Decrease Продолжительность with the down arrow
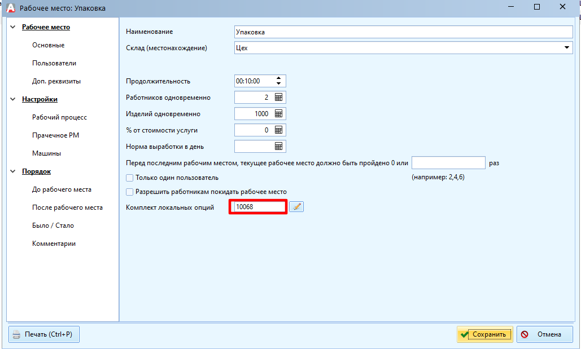This screenshot has height=349, width=581. [278, 84]
